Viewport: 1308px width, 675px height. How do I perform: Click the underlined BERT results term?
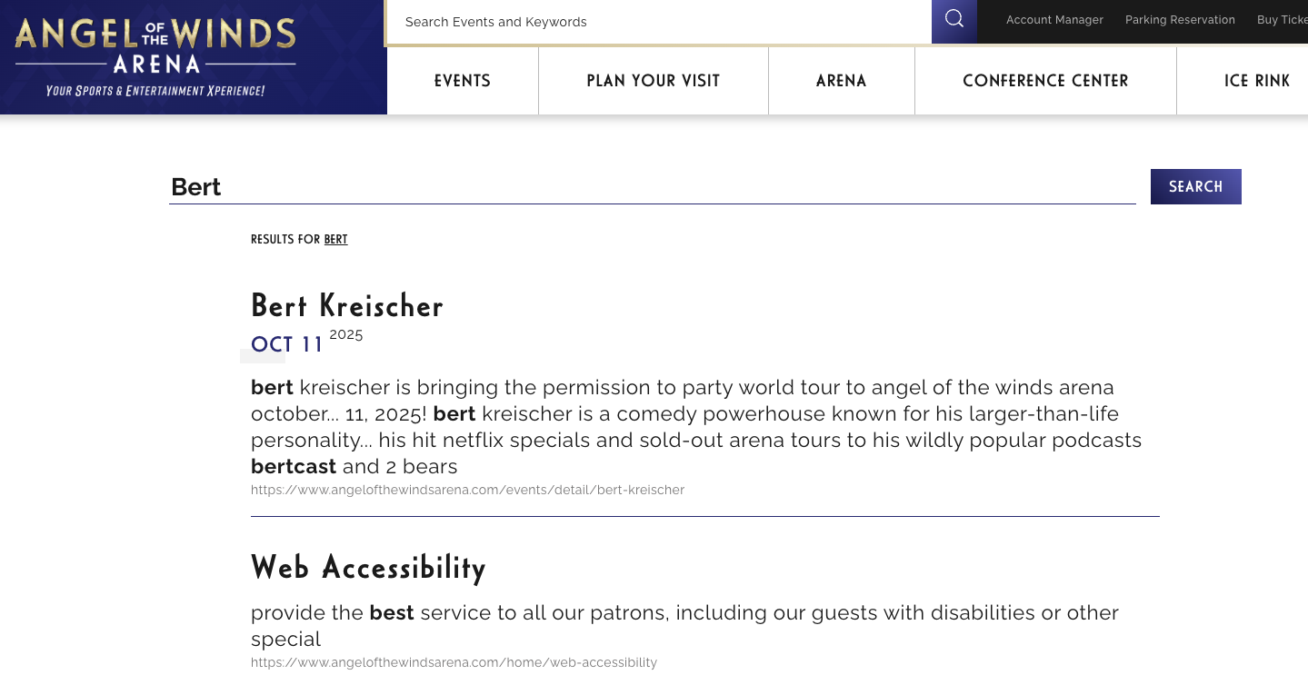(335, 240)
